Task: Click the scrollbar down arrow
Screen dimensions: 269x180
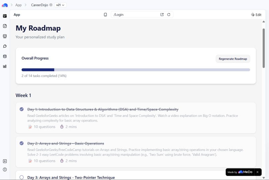Action: (x=264, y=178)
